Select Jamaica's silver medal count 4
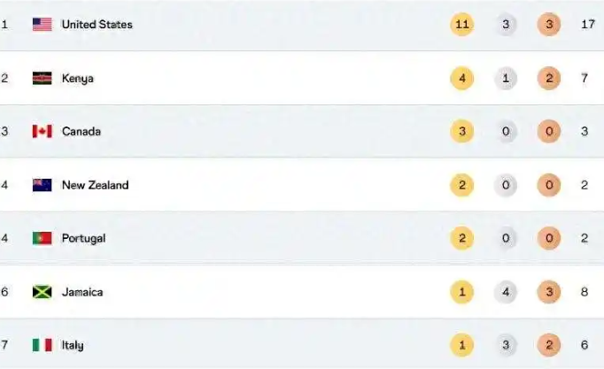Screen dimensions: 604x369 click(506, 292)
